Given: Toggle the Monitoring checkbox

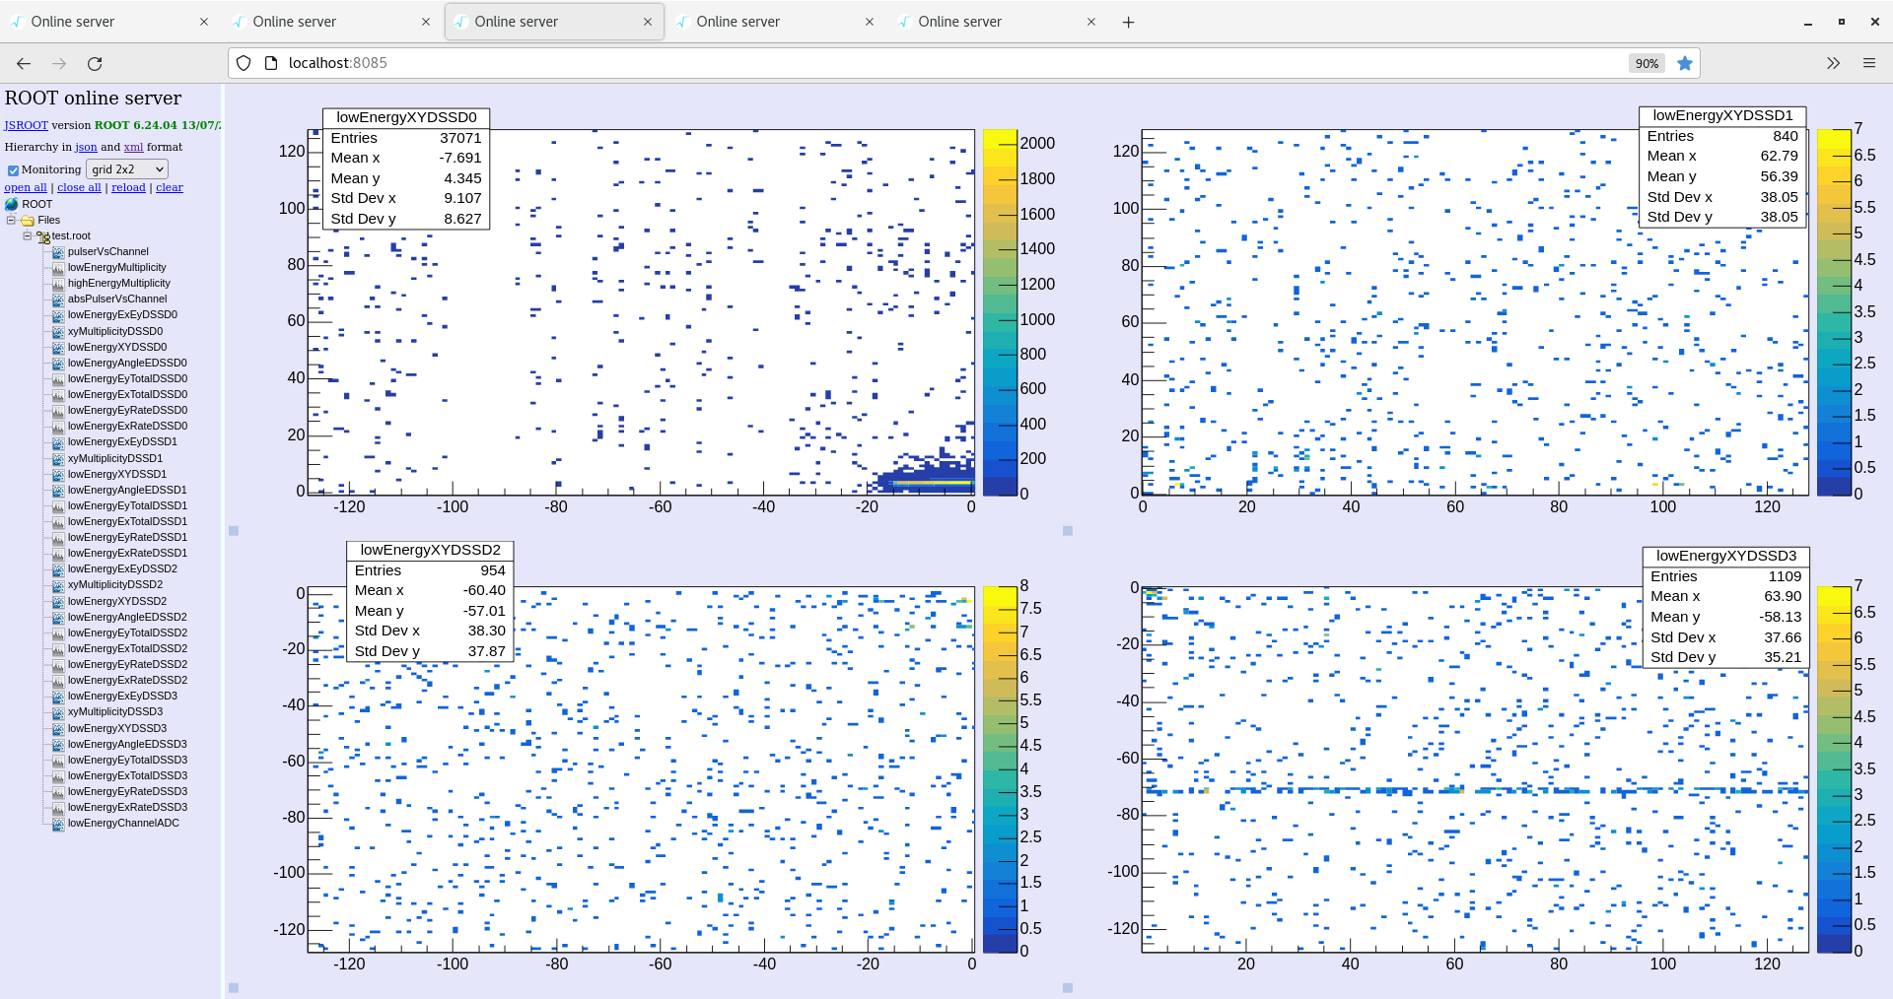Looking at the screenshot, I should coord(13,170).
